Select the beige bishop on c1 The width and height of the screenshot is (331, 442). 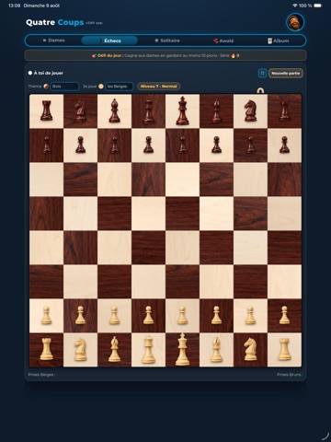[x=114, y=349]
